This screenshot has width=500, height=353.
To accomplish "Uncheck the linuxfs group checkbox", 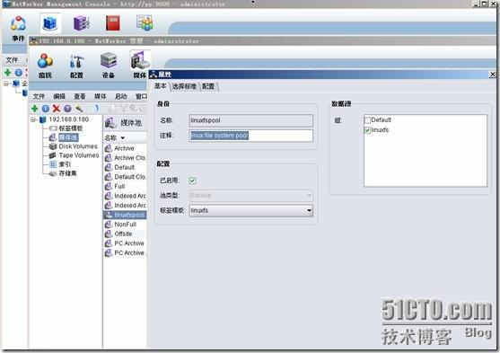I will 367,130.
